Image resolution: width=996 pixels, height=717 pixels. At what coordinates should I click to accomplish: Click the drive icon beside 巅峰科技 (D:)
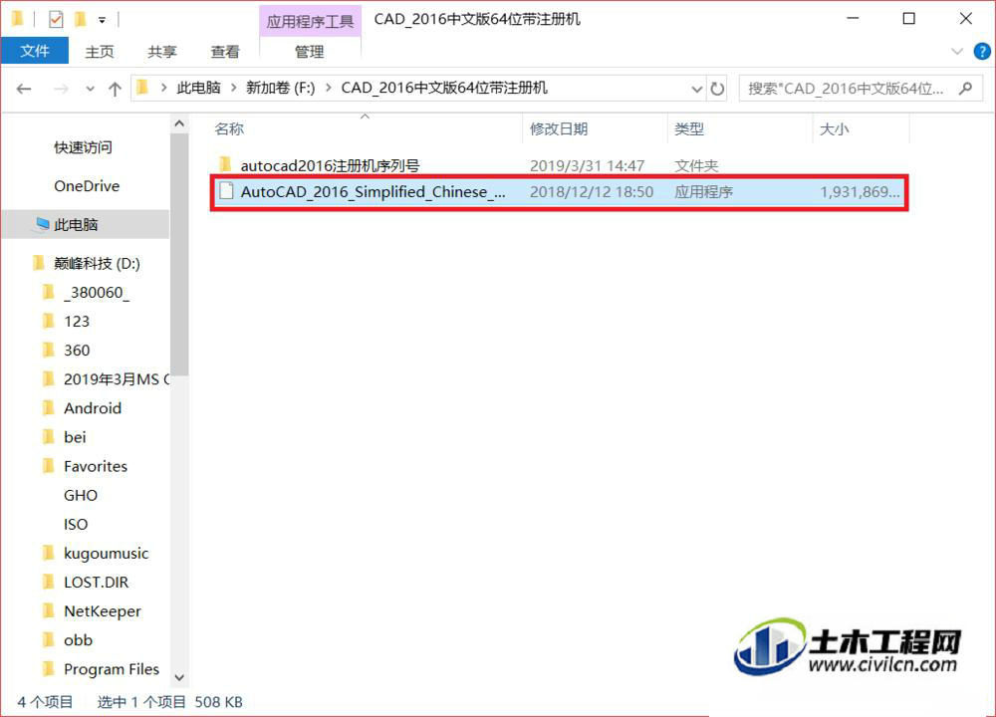coord(38,262)
